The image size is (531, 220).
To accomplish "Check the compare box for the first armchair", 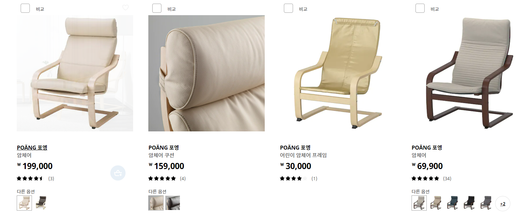I will tap(25, 8).
